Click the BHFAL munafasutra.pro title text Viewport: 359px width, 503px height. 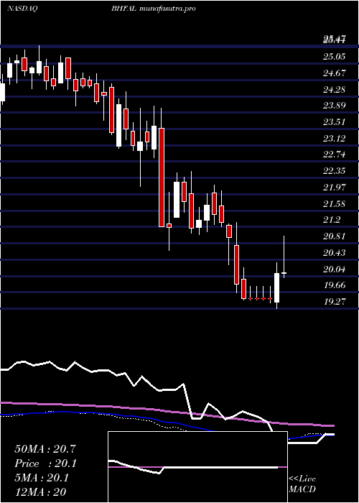(x=154, y=9)
